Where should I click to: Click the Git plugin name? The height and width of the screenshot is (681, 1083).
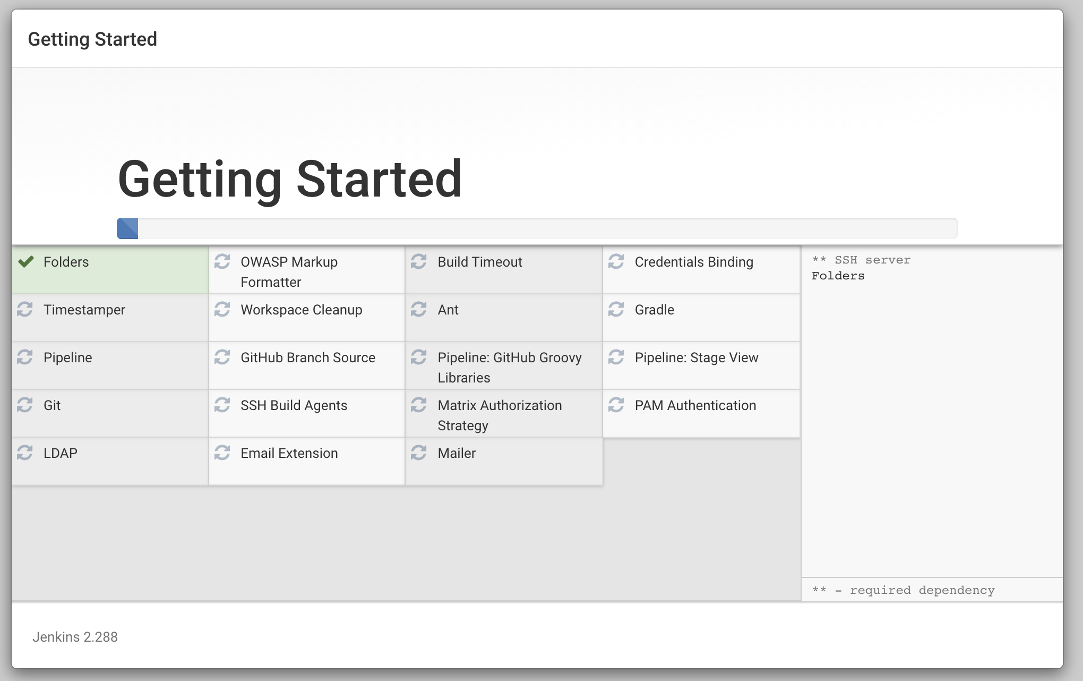(52, 405)
